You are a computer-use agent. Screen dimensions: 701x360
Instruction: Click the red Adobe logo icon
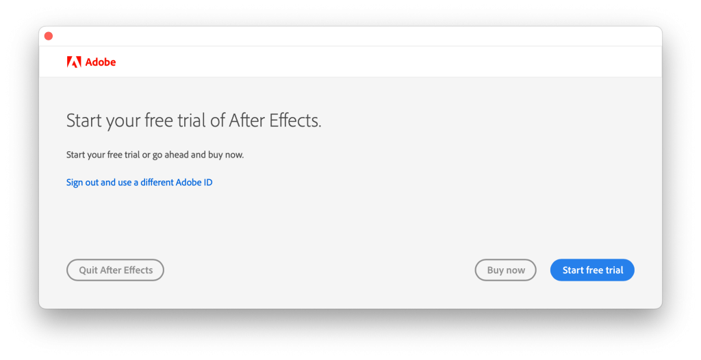point(74,62)
